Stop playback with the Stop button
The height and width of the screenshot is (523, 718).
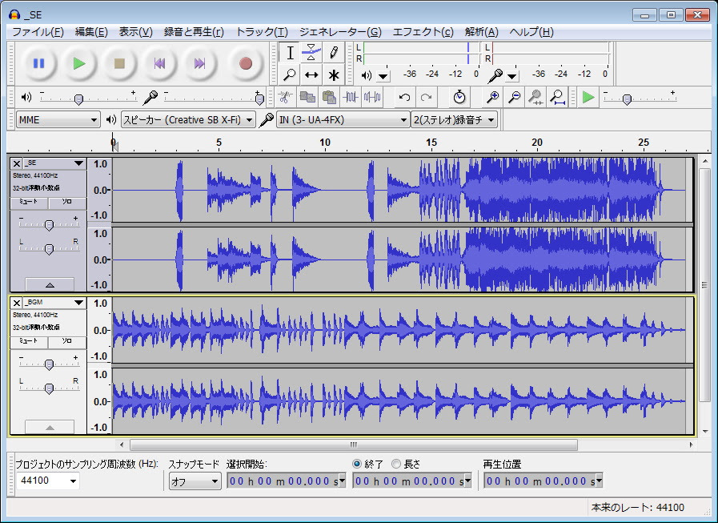pyautogui.click(x=119, y=63)
